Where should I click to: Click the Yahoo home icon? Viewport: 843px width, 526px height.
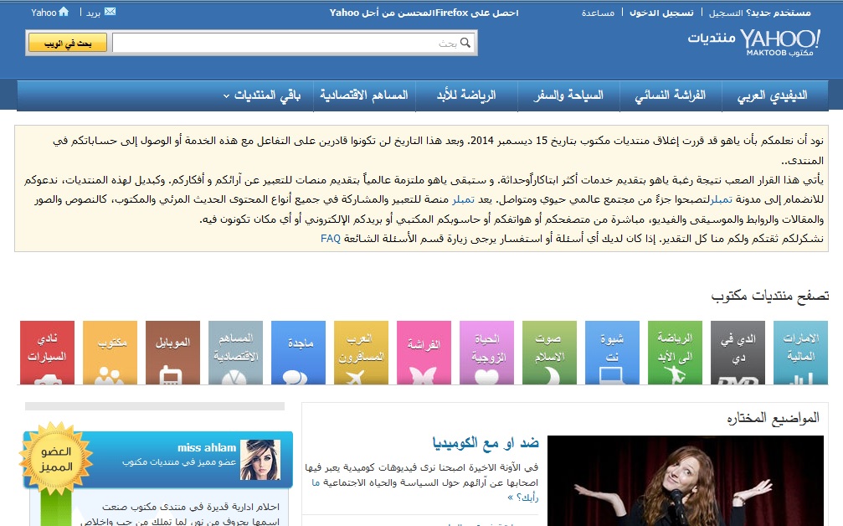tap(64, 11)
